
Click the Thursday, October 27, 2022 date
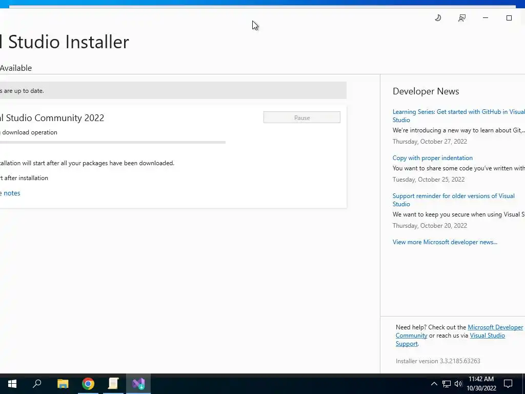point(430,142)
